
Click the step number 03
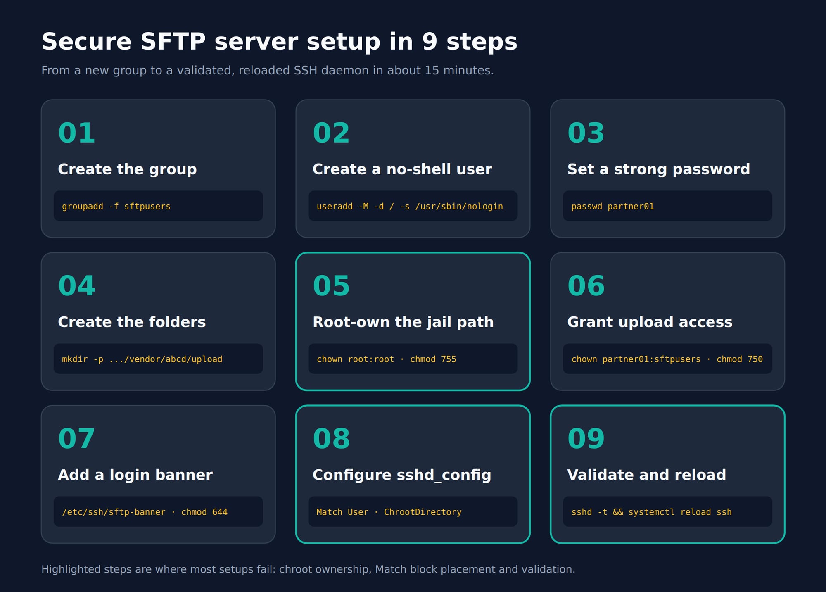(x=586, y=133)
